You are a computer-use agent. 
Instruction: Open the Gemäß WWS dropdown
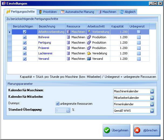(x=152, y=110)
